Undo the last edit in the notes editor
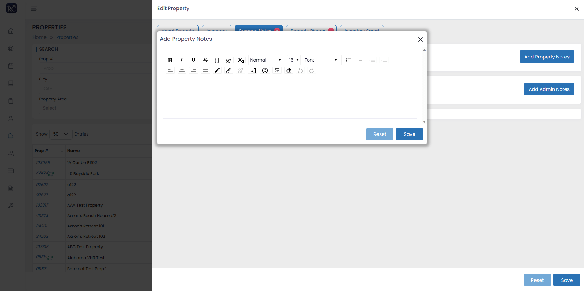This screenshot has width=584, height=291. pos(300,70)
